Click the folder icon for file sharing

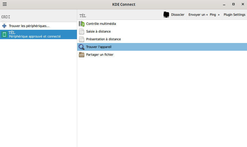pyautogui.click(x=82, y=55)
